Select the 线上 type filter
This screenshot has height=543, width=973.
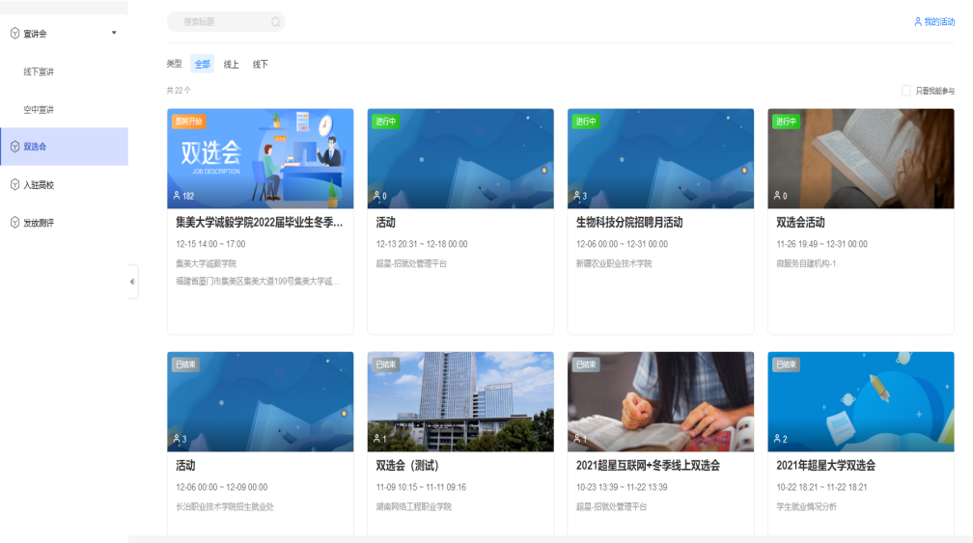pyautogui.click(x=231, y=64)
